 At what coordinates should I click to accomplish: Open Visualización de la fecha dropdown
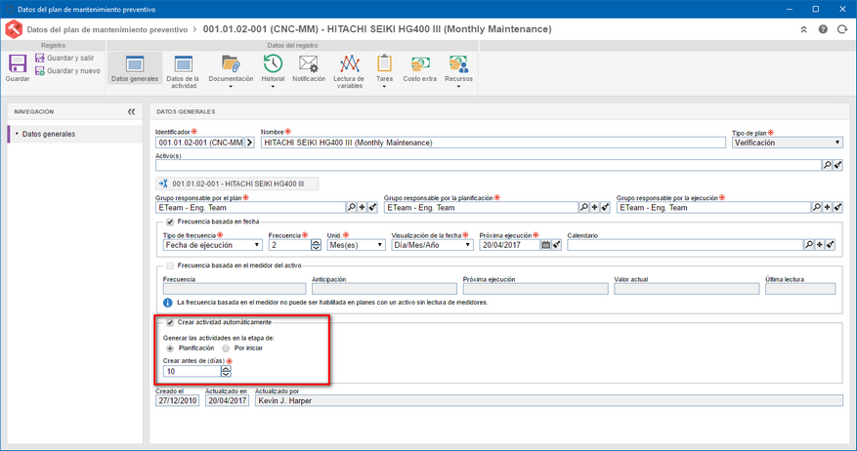pyautogui.click(x=432, y=245)
